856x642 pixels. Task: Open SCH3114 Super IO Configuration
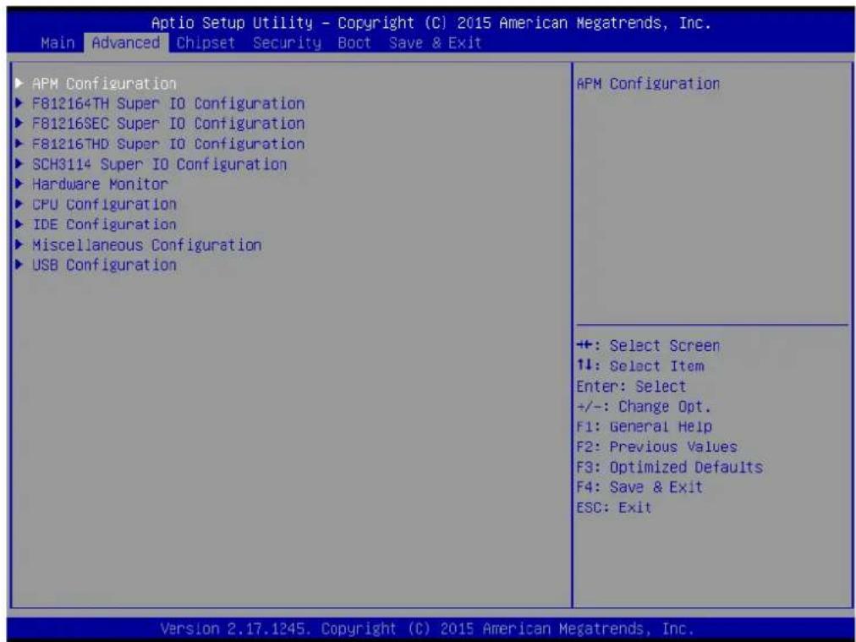tap(159, 164)
